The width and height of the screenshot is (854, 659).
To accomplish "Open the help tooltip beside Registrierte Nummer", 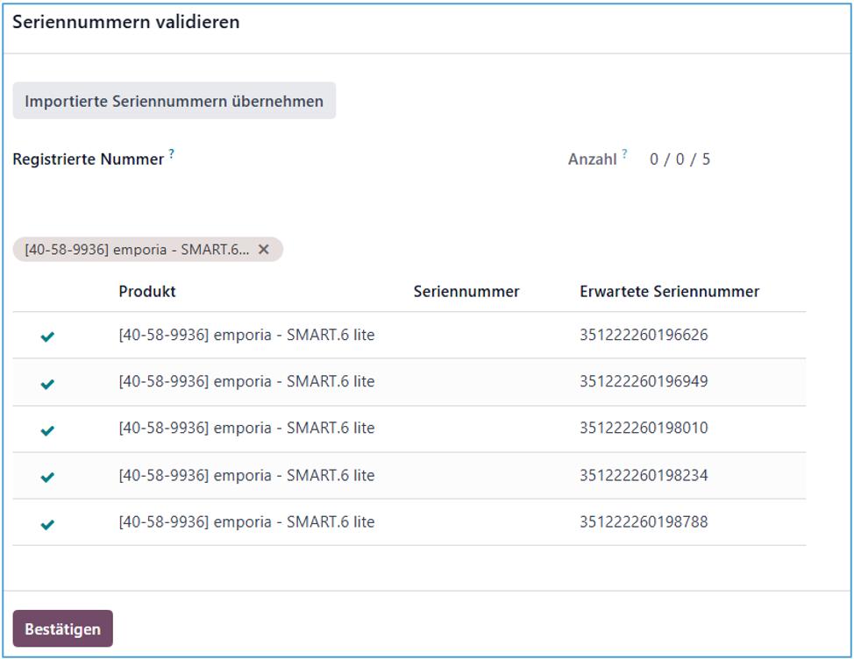I will click(x=172, y=154).
